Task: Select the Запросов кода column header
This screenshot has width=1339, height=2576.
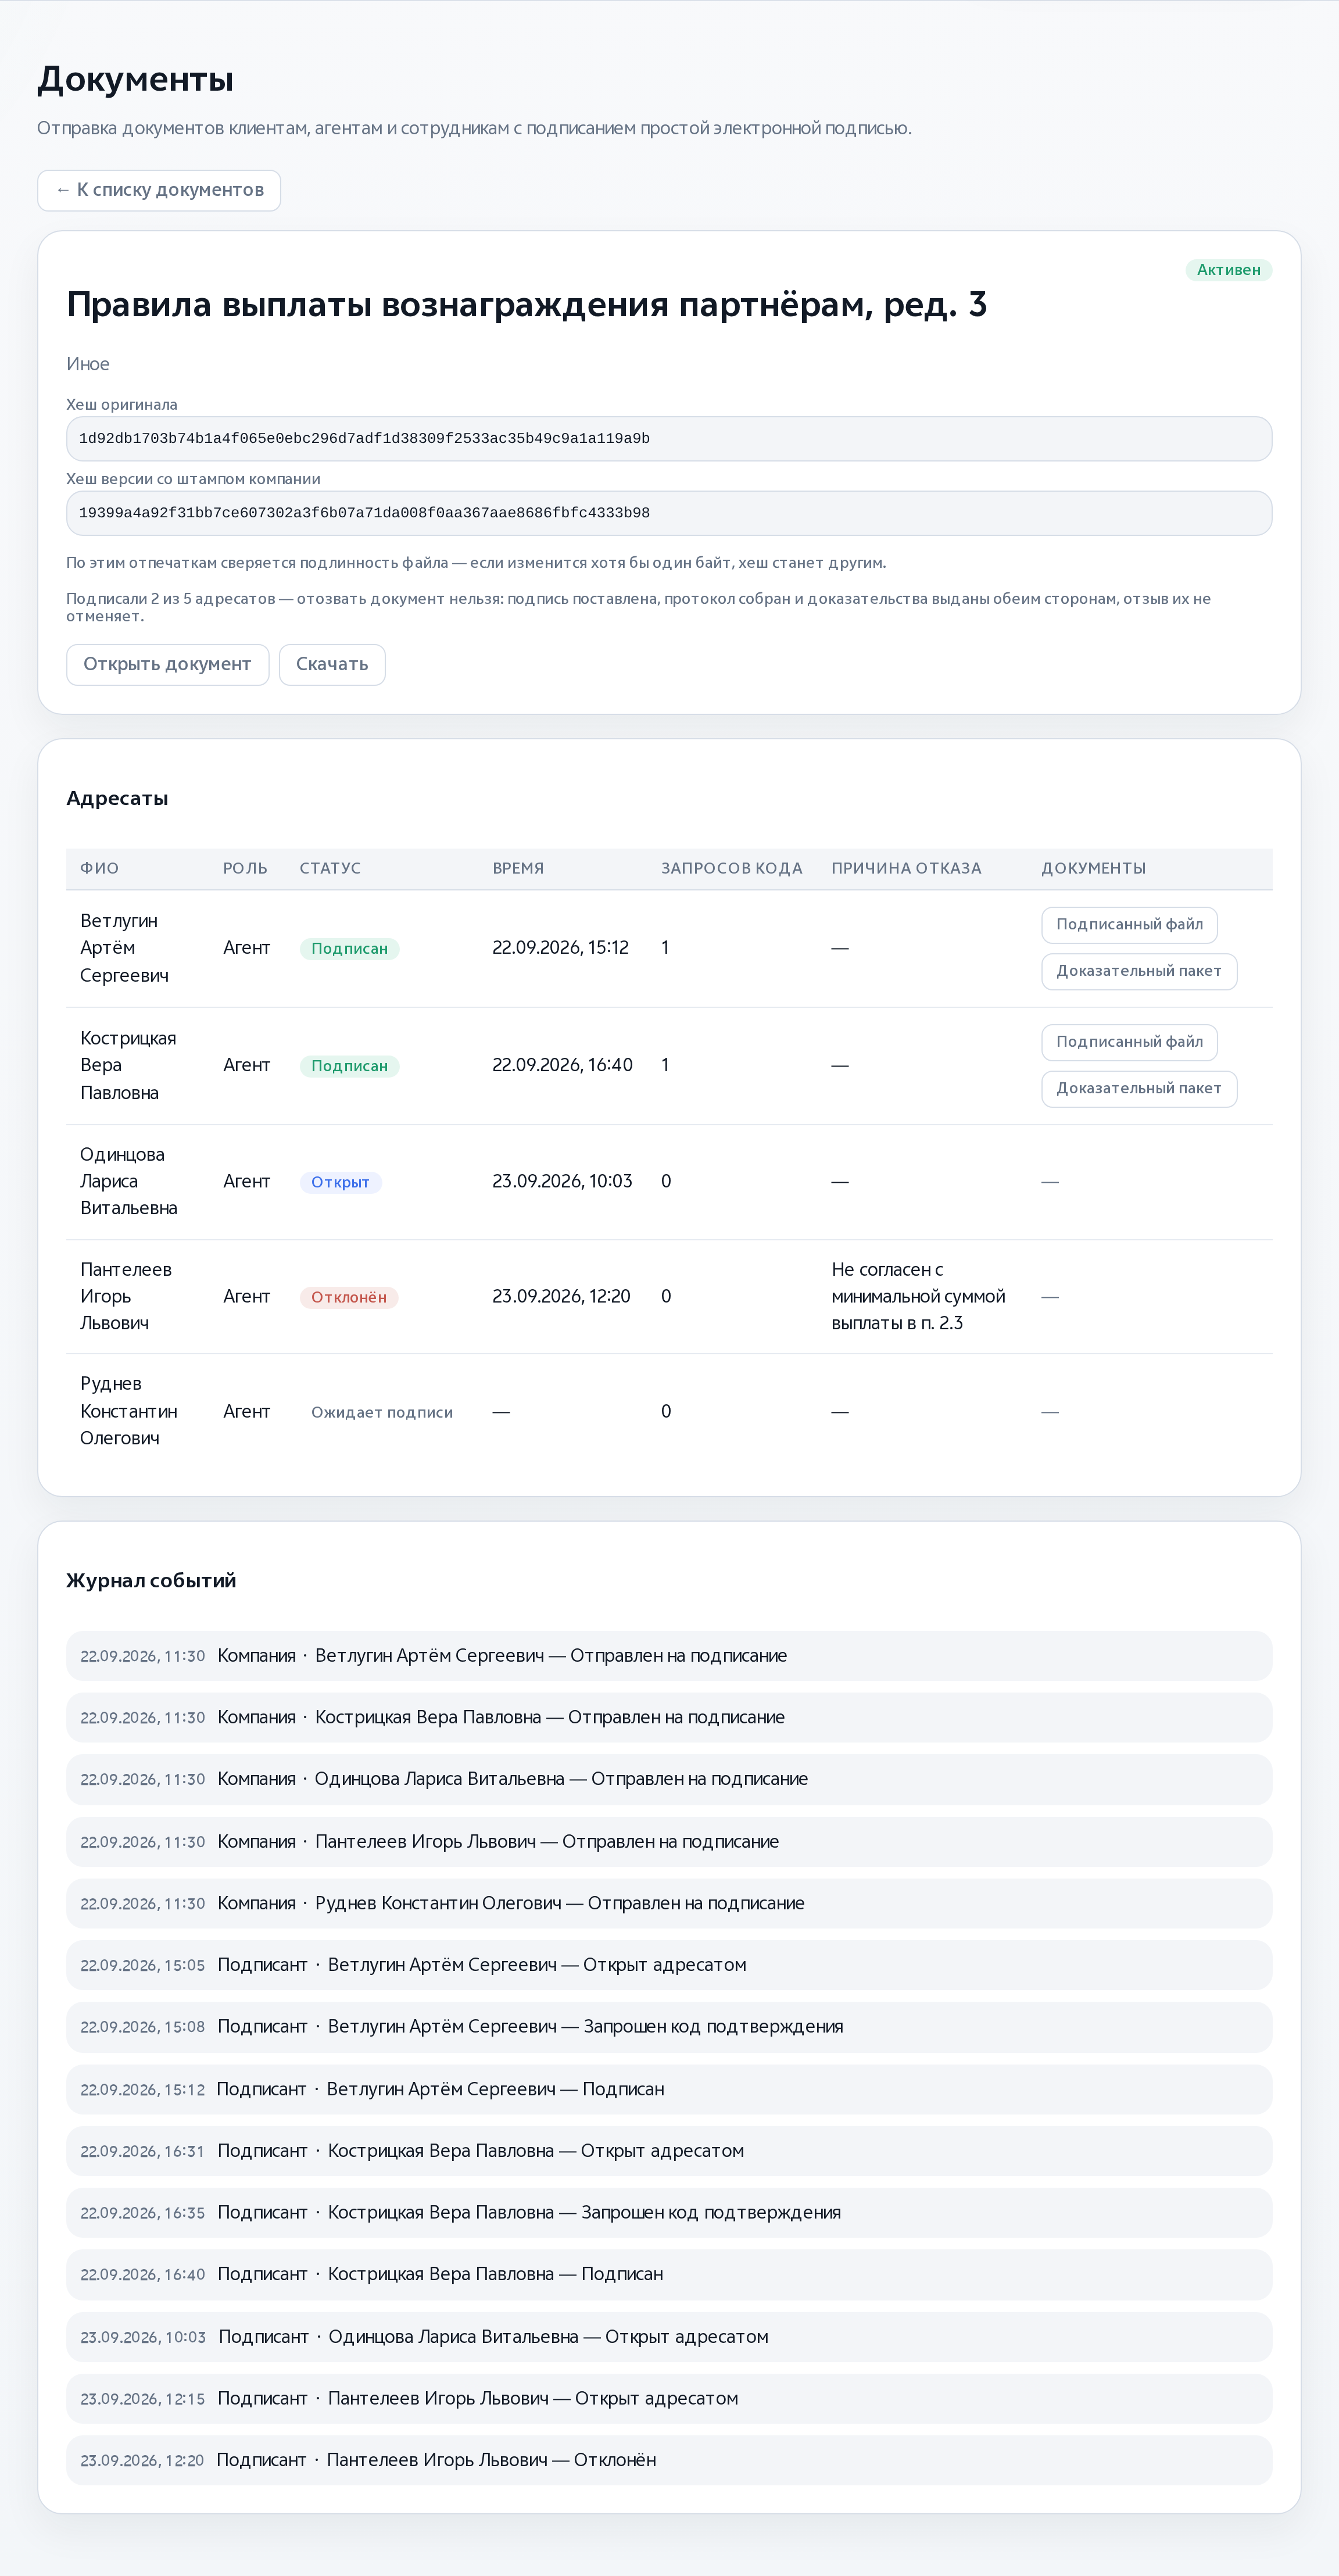Action: click(732, 868)
